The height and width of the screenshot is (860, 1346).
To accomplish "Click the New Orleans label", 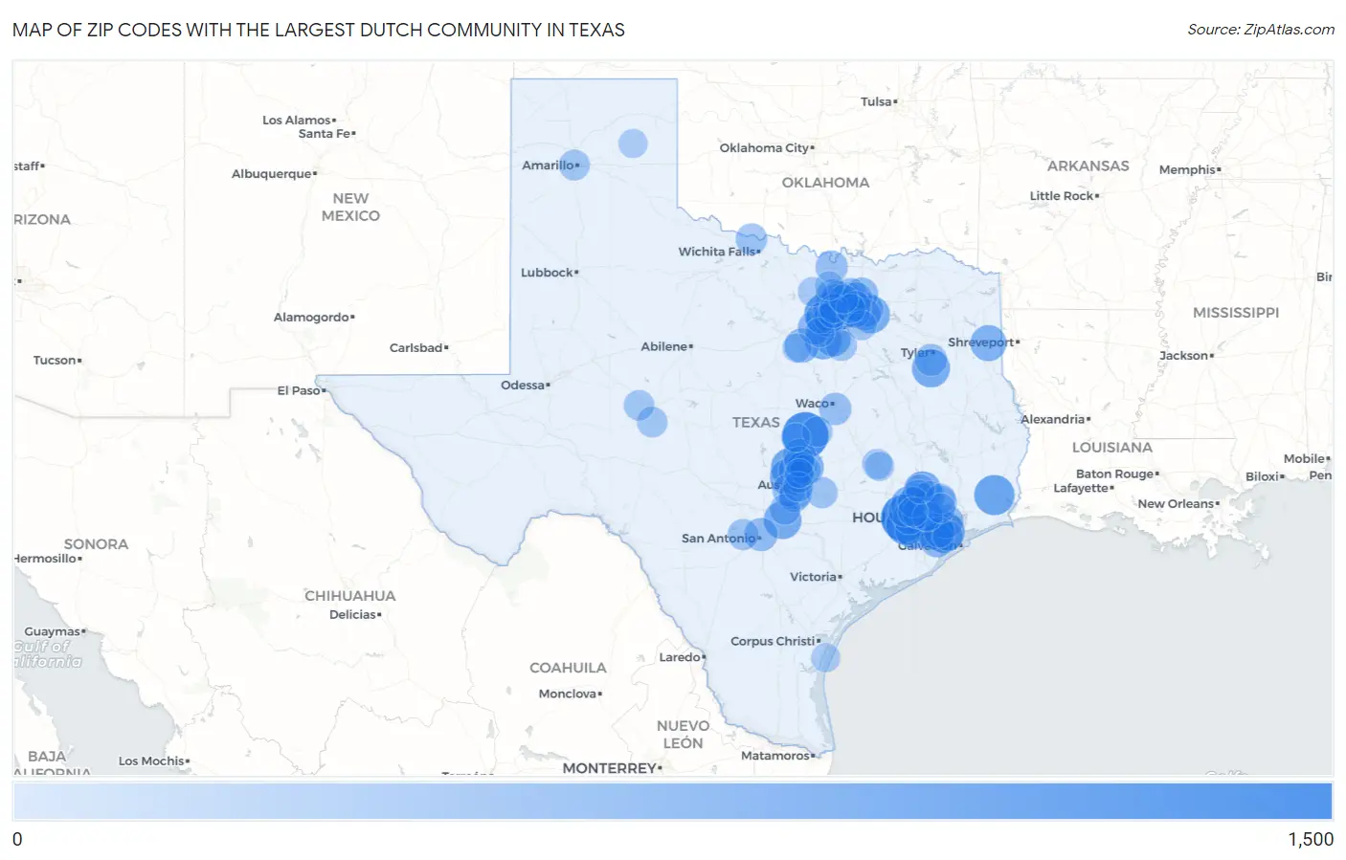I will [x=1176, y=503].
